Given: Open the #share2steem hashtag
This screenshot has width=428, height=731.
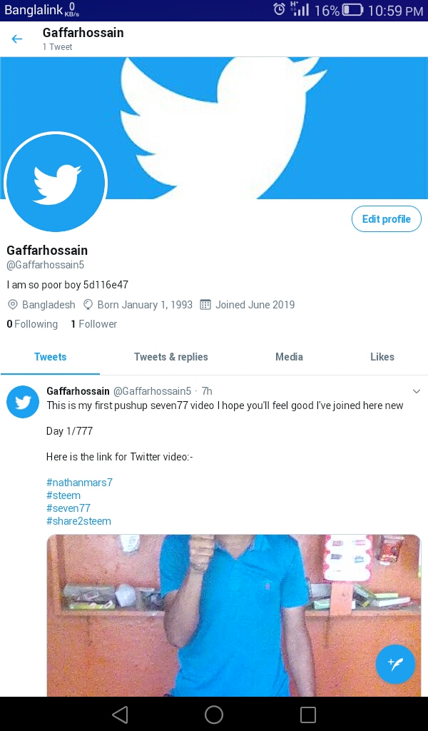Looking at the screenshot, I should (78, 521).
